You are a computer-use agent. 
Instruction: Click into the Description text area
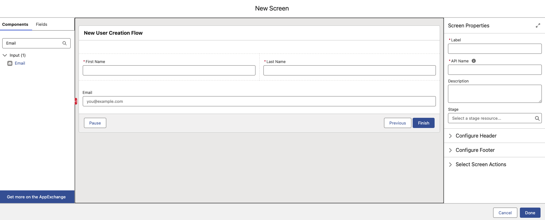point(494,94)
